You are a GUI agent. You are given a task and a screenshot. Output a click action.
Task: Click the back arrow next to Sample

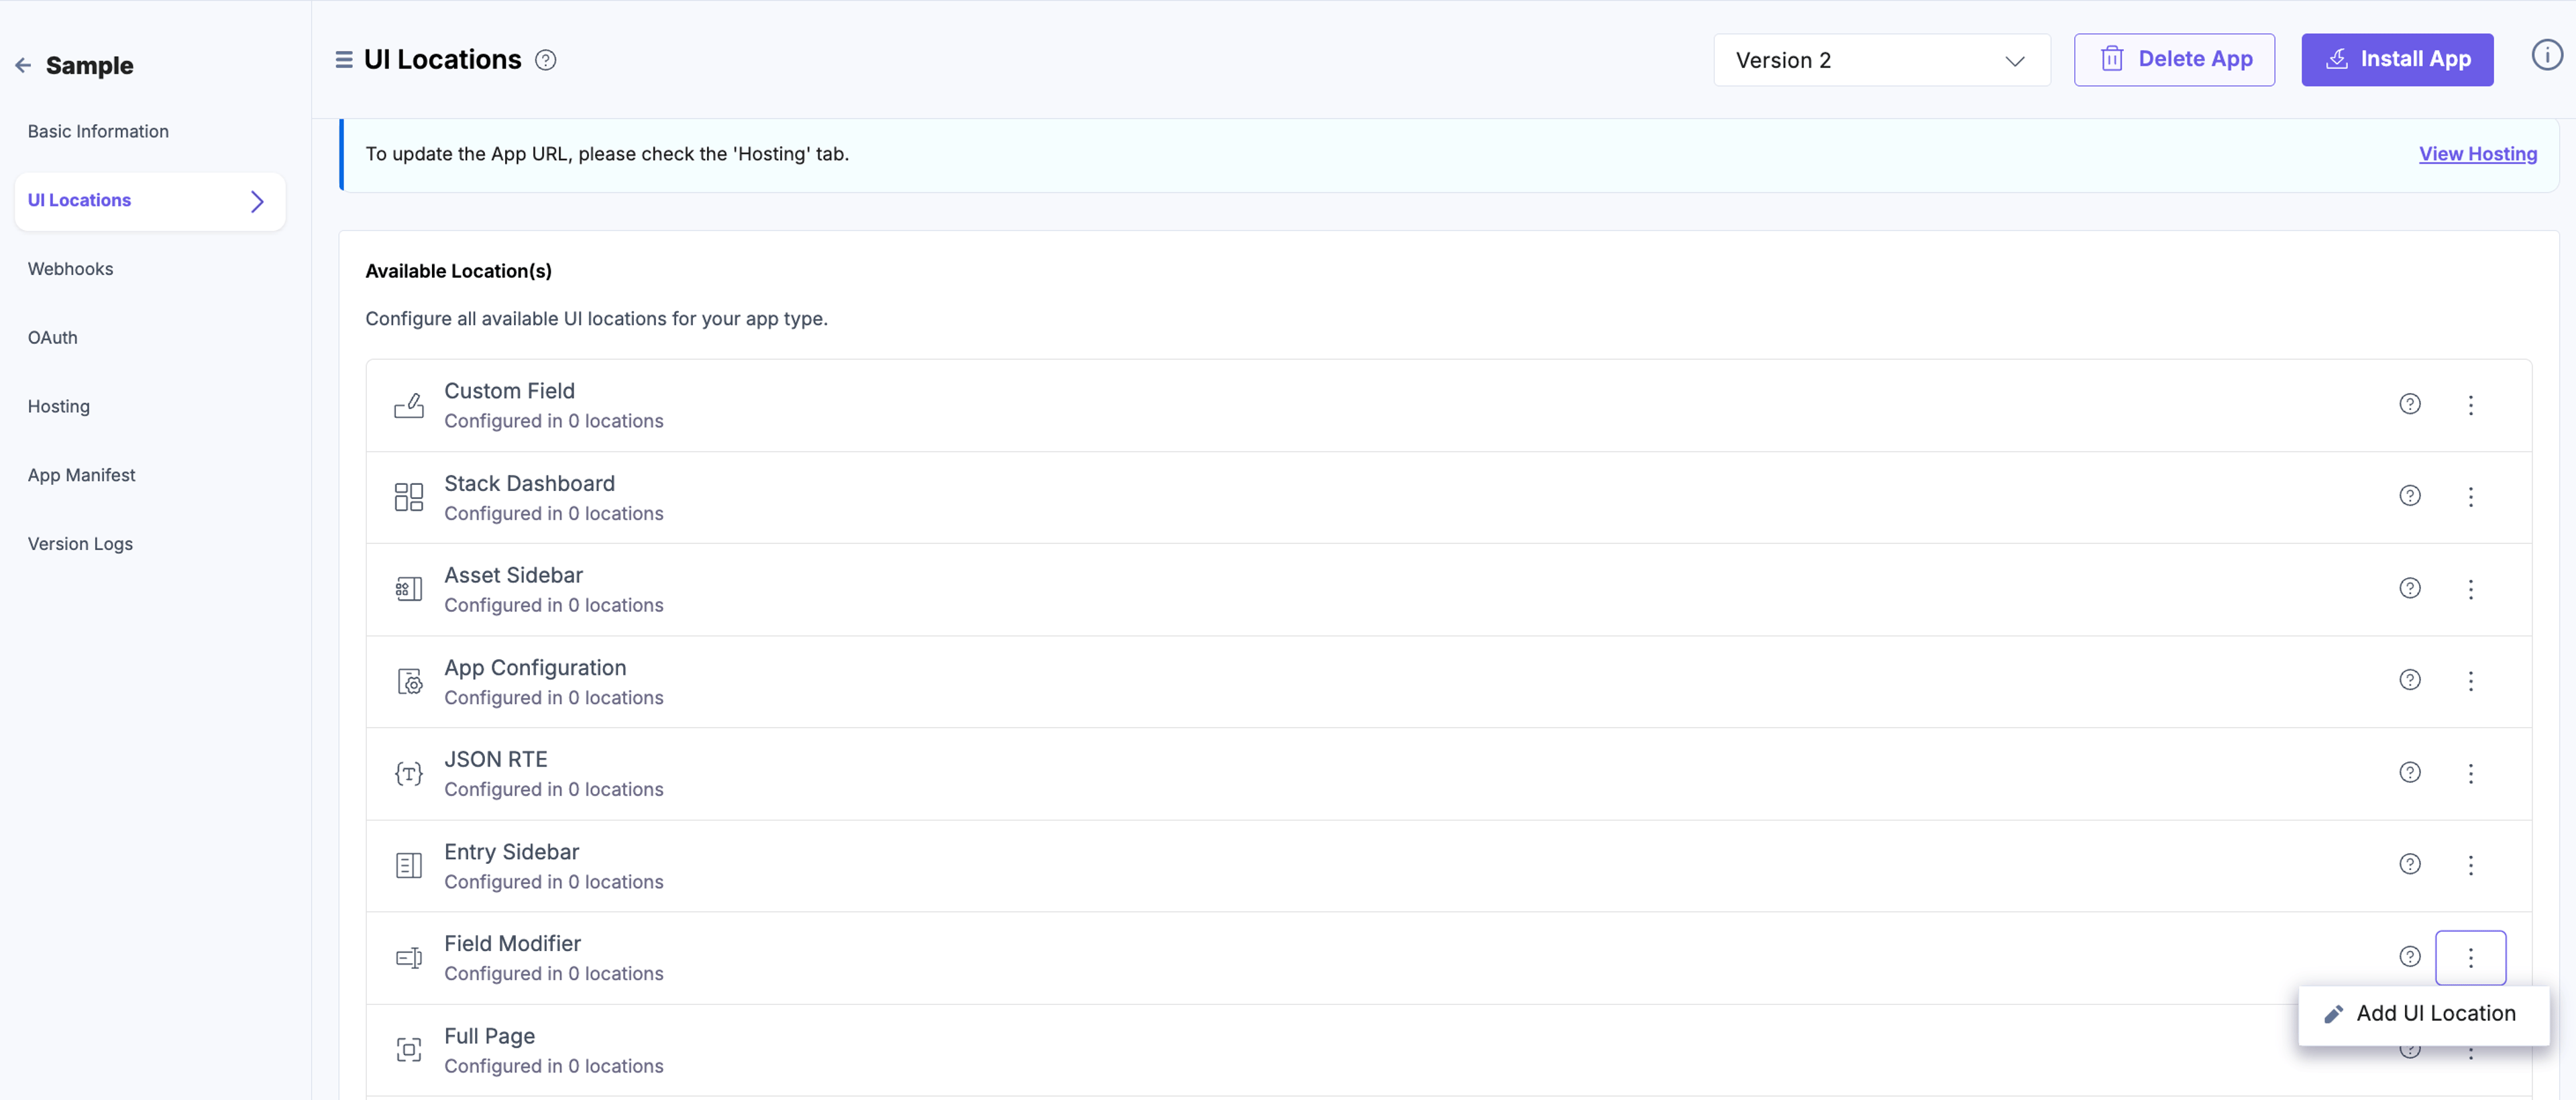coord(23,66)
